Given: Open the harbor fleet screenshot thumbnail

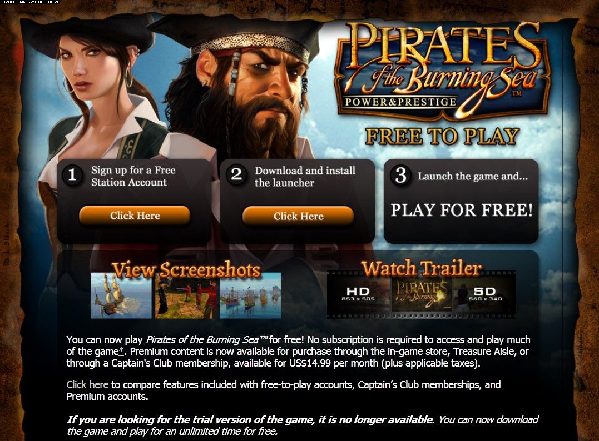Looking at the screenshot, I should pyautogui.click(x=250, y=295).
